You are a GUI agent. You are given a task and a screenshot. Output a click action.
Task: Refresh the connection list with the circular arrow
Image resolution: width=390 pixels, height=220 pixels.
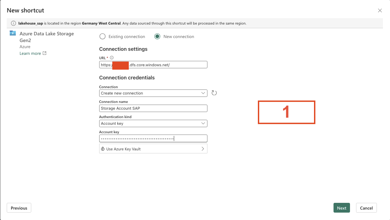point(214,93)
